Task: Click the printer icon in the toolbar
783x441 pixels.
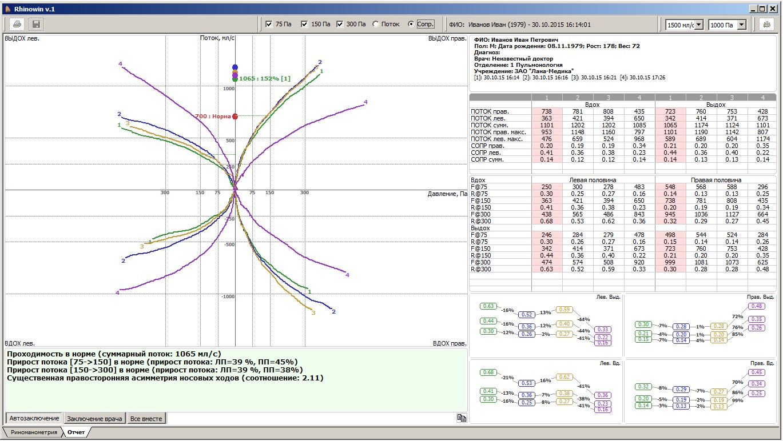Action: coord(18,25)
